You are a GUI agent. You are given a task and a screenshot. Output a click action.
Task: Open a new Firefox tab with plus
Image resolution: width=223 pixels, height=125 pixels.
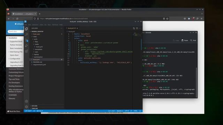pos(40,14)
